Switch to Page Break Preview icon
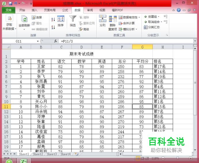The height and width of the screenshot is (163, 199). click(x=147, y=158)
